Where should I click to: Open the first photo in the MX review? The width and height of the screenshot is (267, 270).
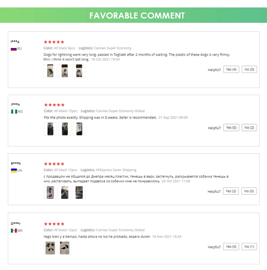[50, 248]
